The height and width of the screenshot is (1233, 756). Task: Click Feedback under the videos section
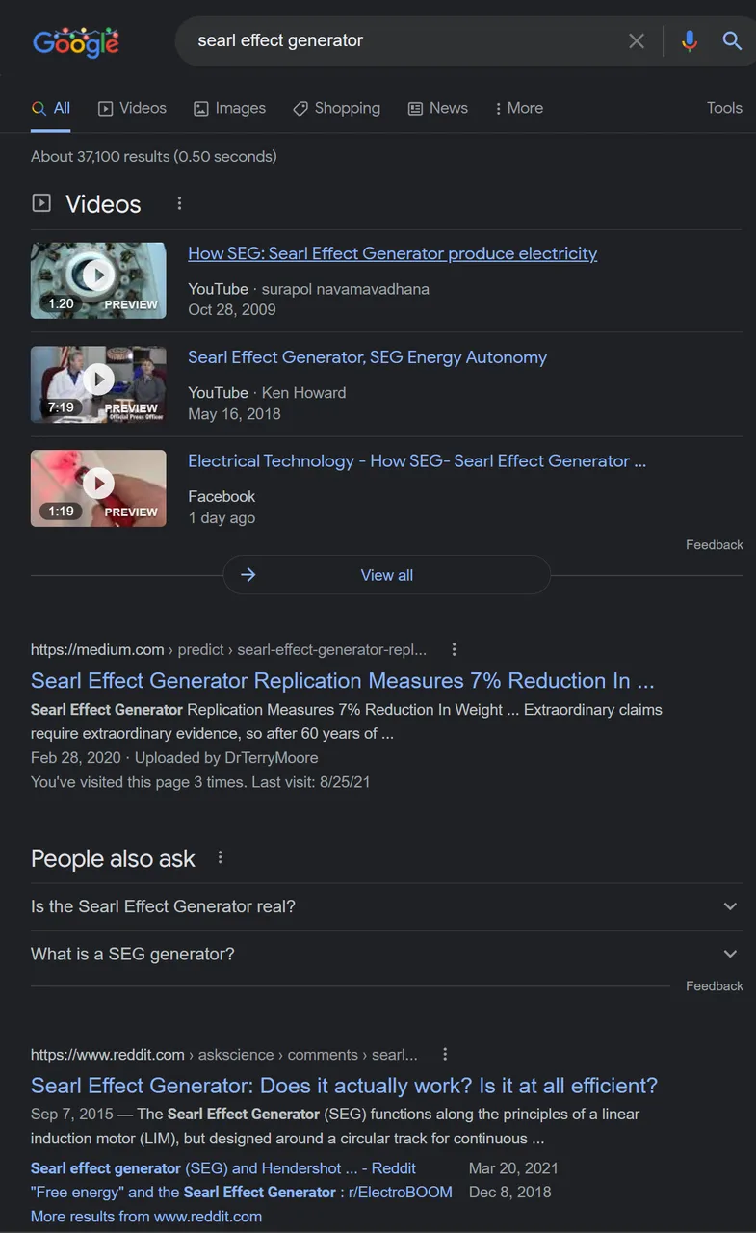coord(714,545)
